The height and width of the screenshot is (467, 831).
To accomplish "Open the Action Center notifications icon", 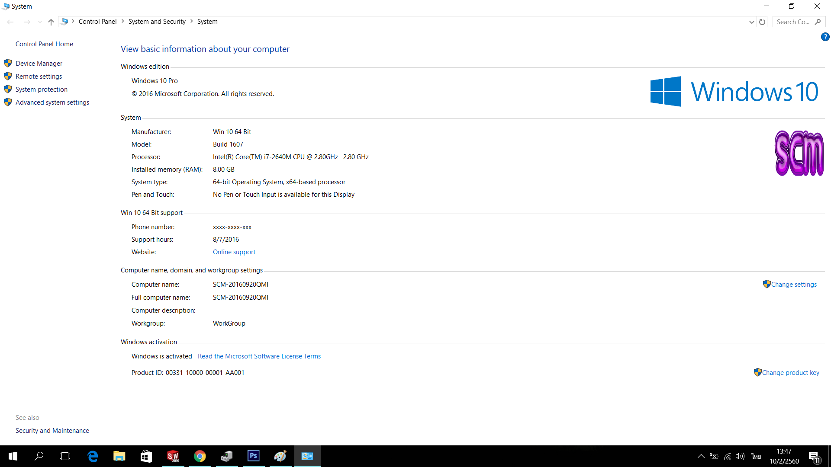I will [814, 456].
